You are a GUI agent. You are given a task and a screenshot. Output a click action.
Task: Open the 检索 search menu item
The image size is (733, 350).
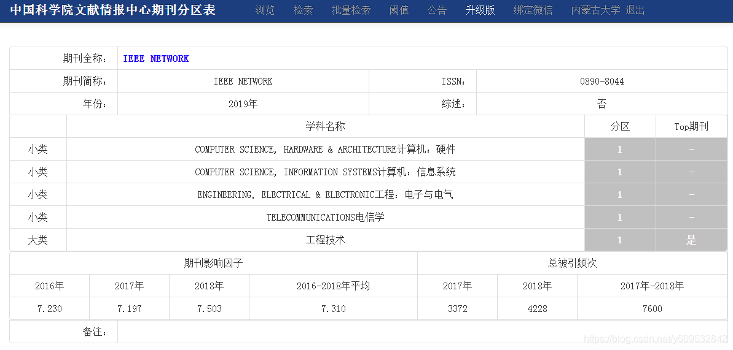(x=304, y=10)
